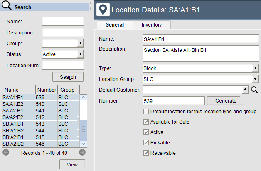Uncheck the Available for Sale checkbox
The height and width of the screenshot is (171, 261).
point(146,122)
